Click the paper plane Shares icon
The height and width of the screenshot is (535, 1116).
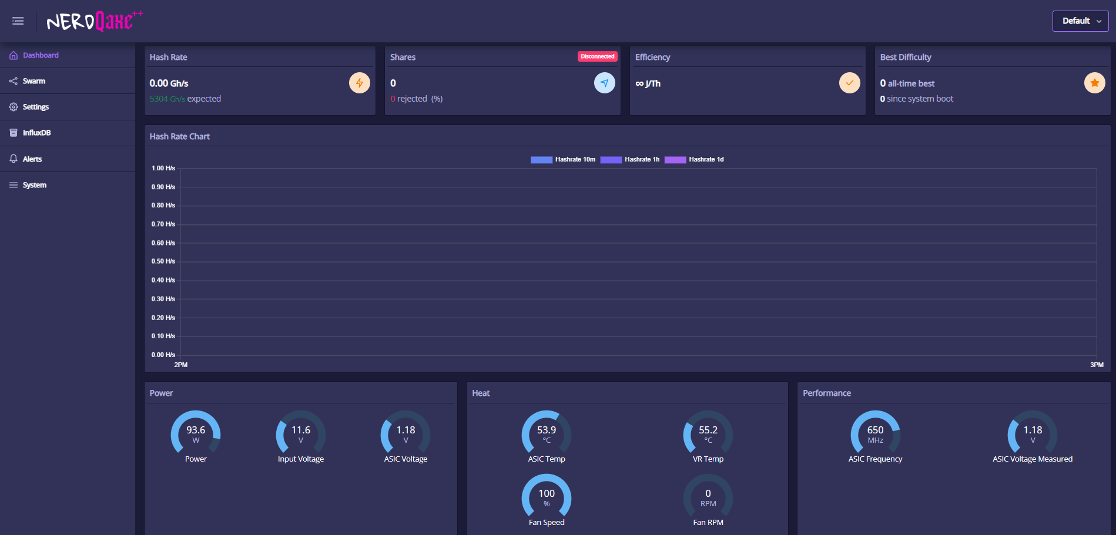604,83
